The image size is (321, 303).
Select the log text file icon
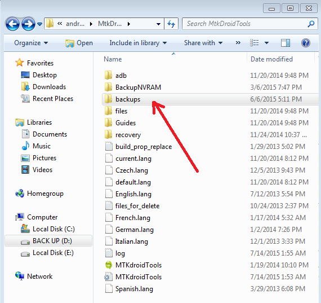pos(109,253)
